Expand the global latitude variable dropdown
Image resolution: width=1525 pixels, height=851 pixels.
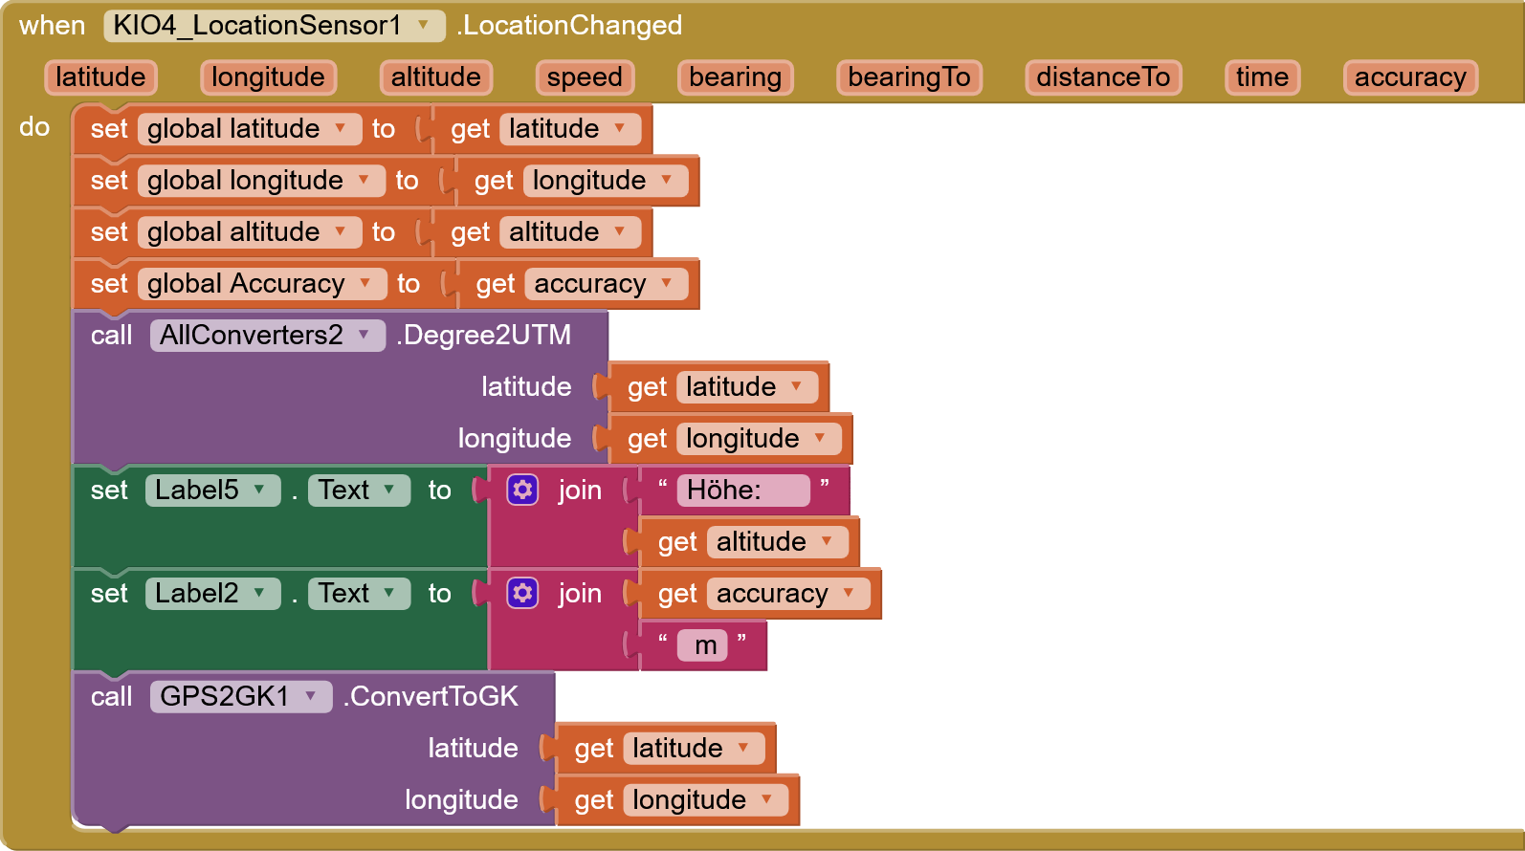[340, 129]
